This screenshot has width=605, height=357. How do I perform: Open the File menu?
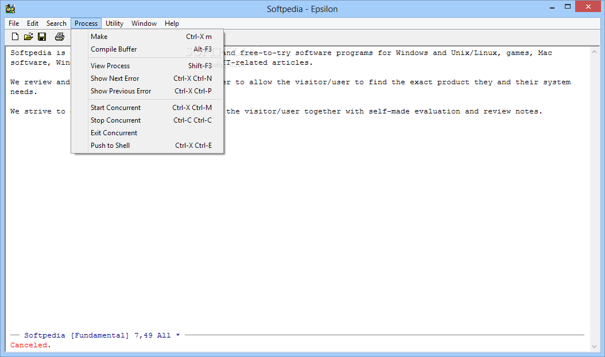point(14,23)
